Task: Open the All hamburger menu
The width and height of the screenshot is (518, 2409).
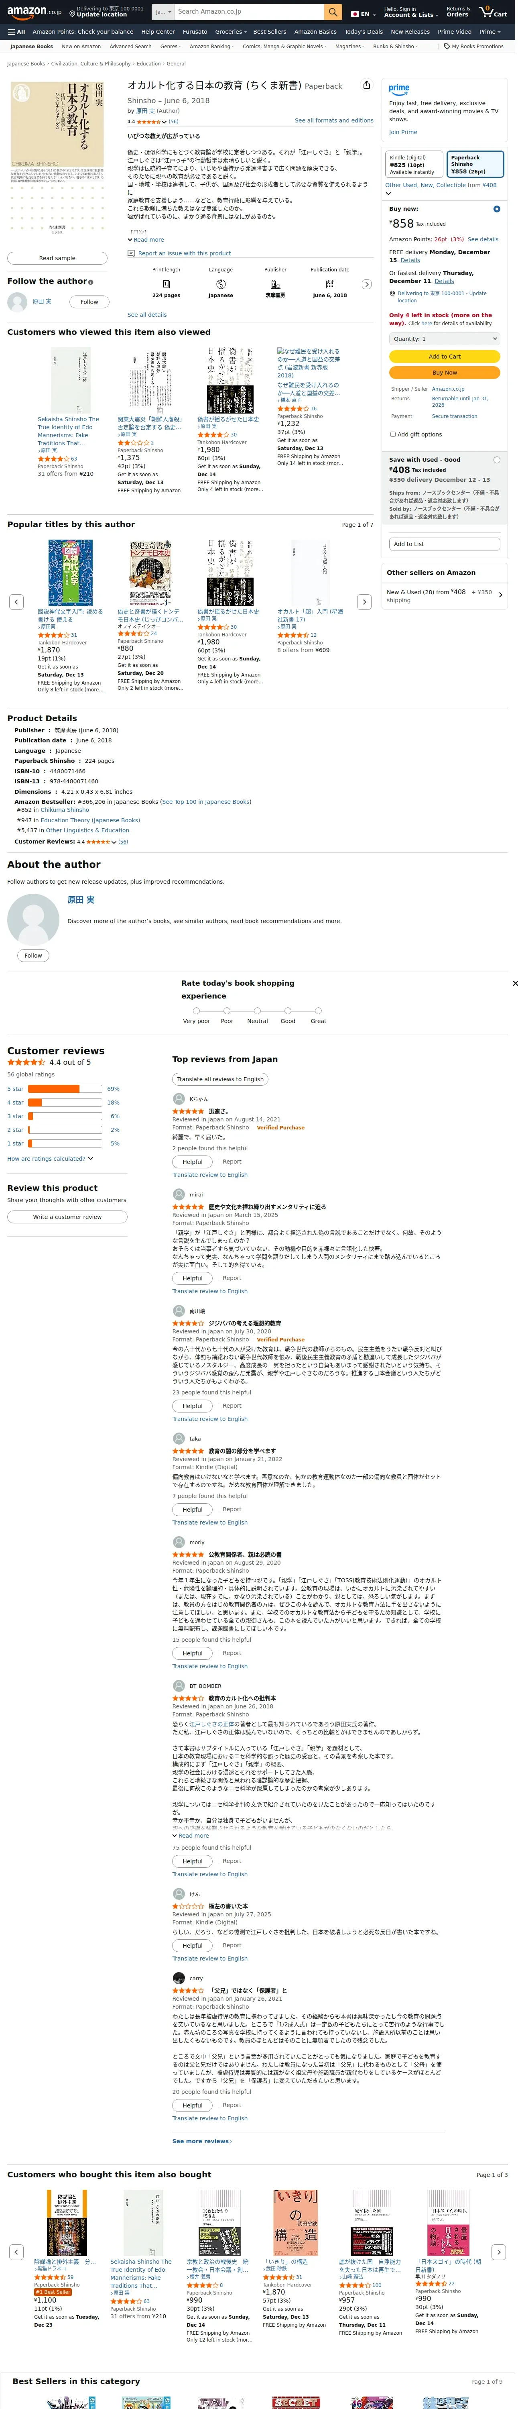Action: pyautogui.click(x=16, y=31)
